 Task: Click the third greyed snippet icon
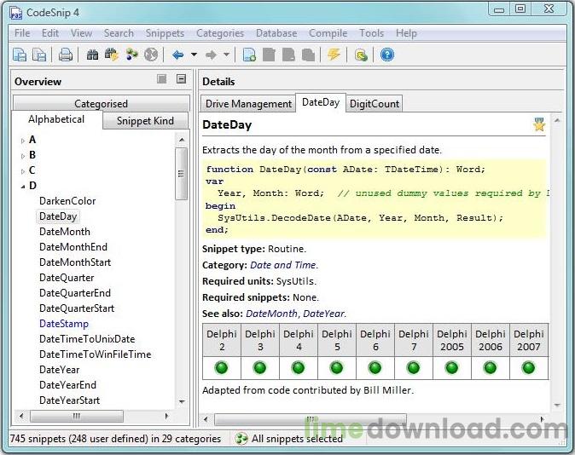pyautogui.click(x=308, y=55)
